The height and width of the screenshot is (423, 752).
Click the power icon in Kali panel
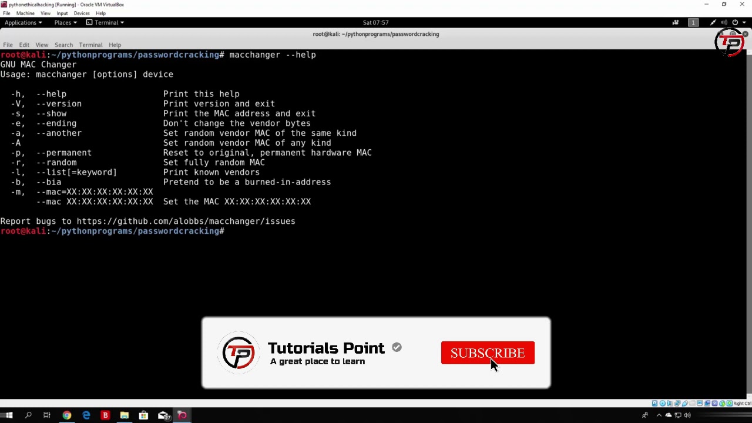coord(735,22)
